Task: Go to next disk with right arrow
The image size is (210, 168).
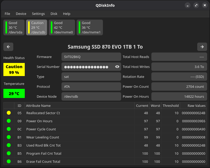Action: click(x=202, y=47)
